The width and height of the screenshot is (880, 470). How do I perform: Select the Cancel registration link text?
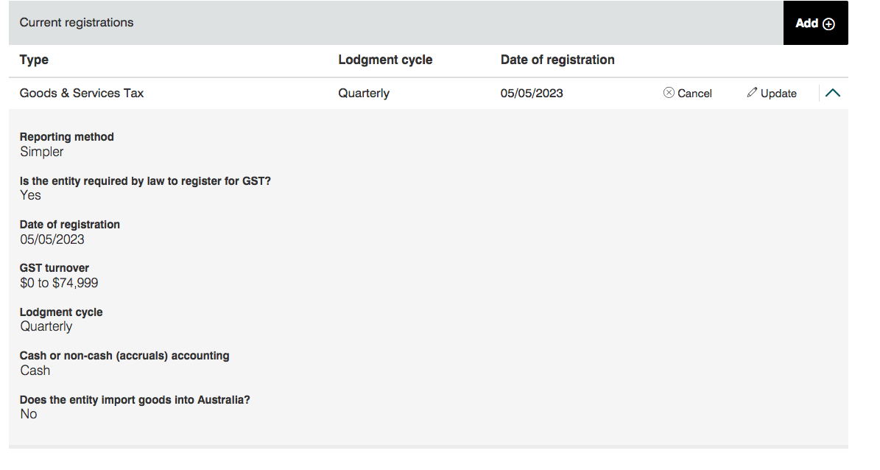pyautogui.click(x=694, y=94)
